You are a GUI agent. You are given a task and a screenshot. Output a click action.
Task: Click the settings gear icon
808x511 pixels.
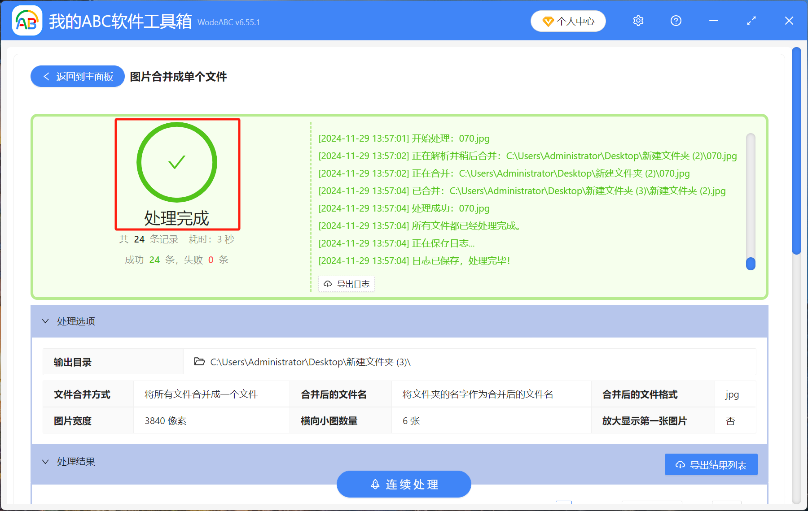point(638,21)
